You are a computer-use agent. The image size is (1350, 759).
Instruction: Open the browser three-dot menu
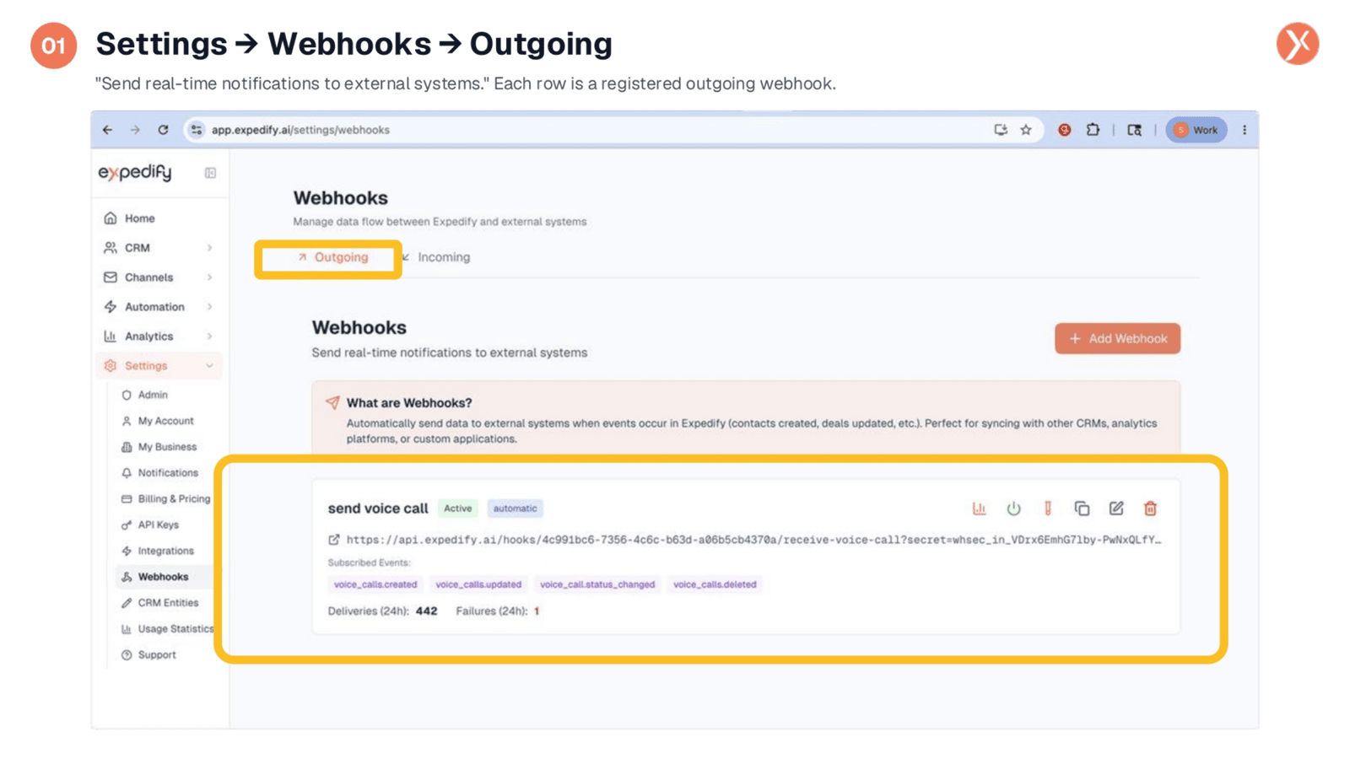coord(1245,130)
